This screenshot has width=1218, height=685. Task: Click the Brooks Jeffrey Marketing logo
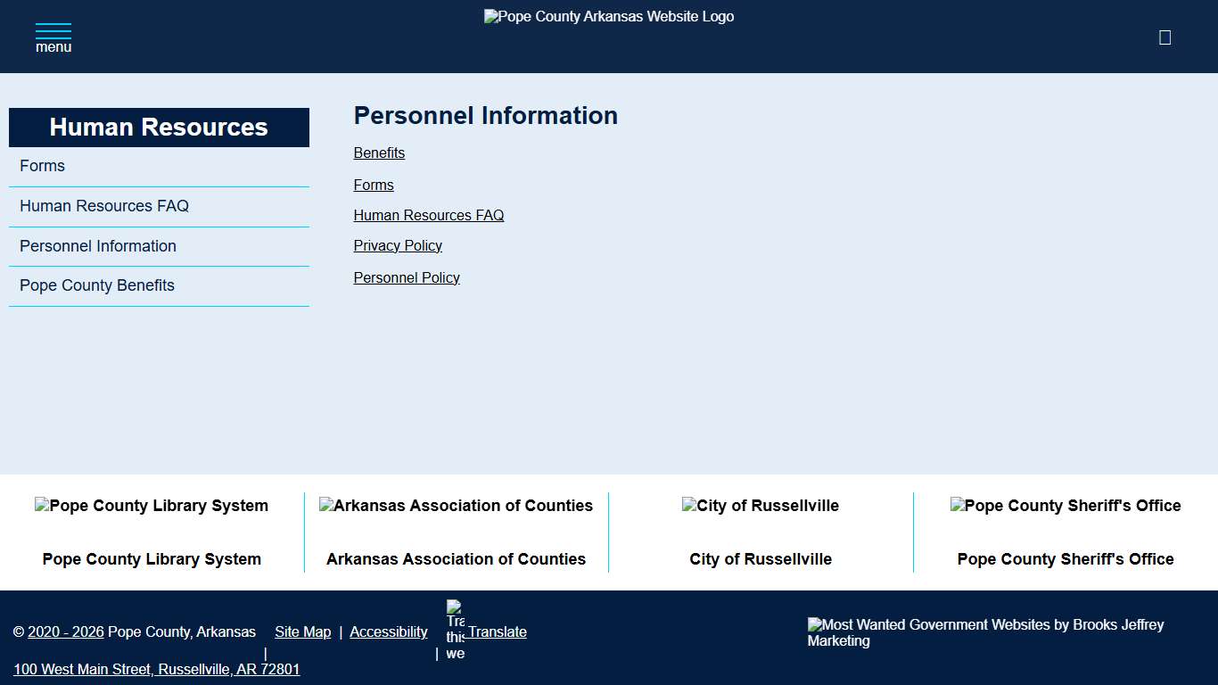click(x=985, y=632)
